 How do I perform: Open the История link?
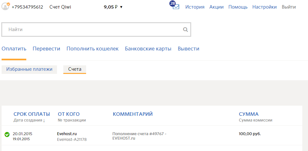coord(195,7)
